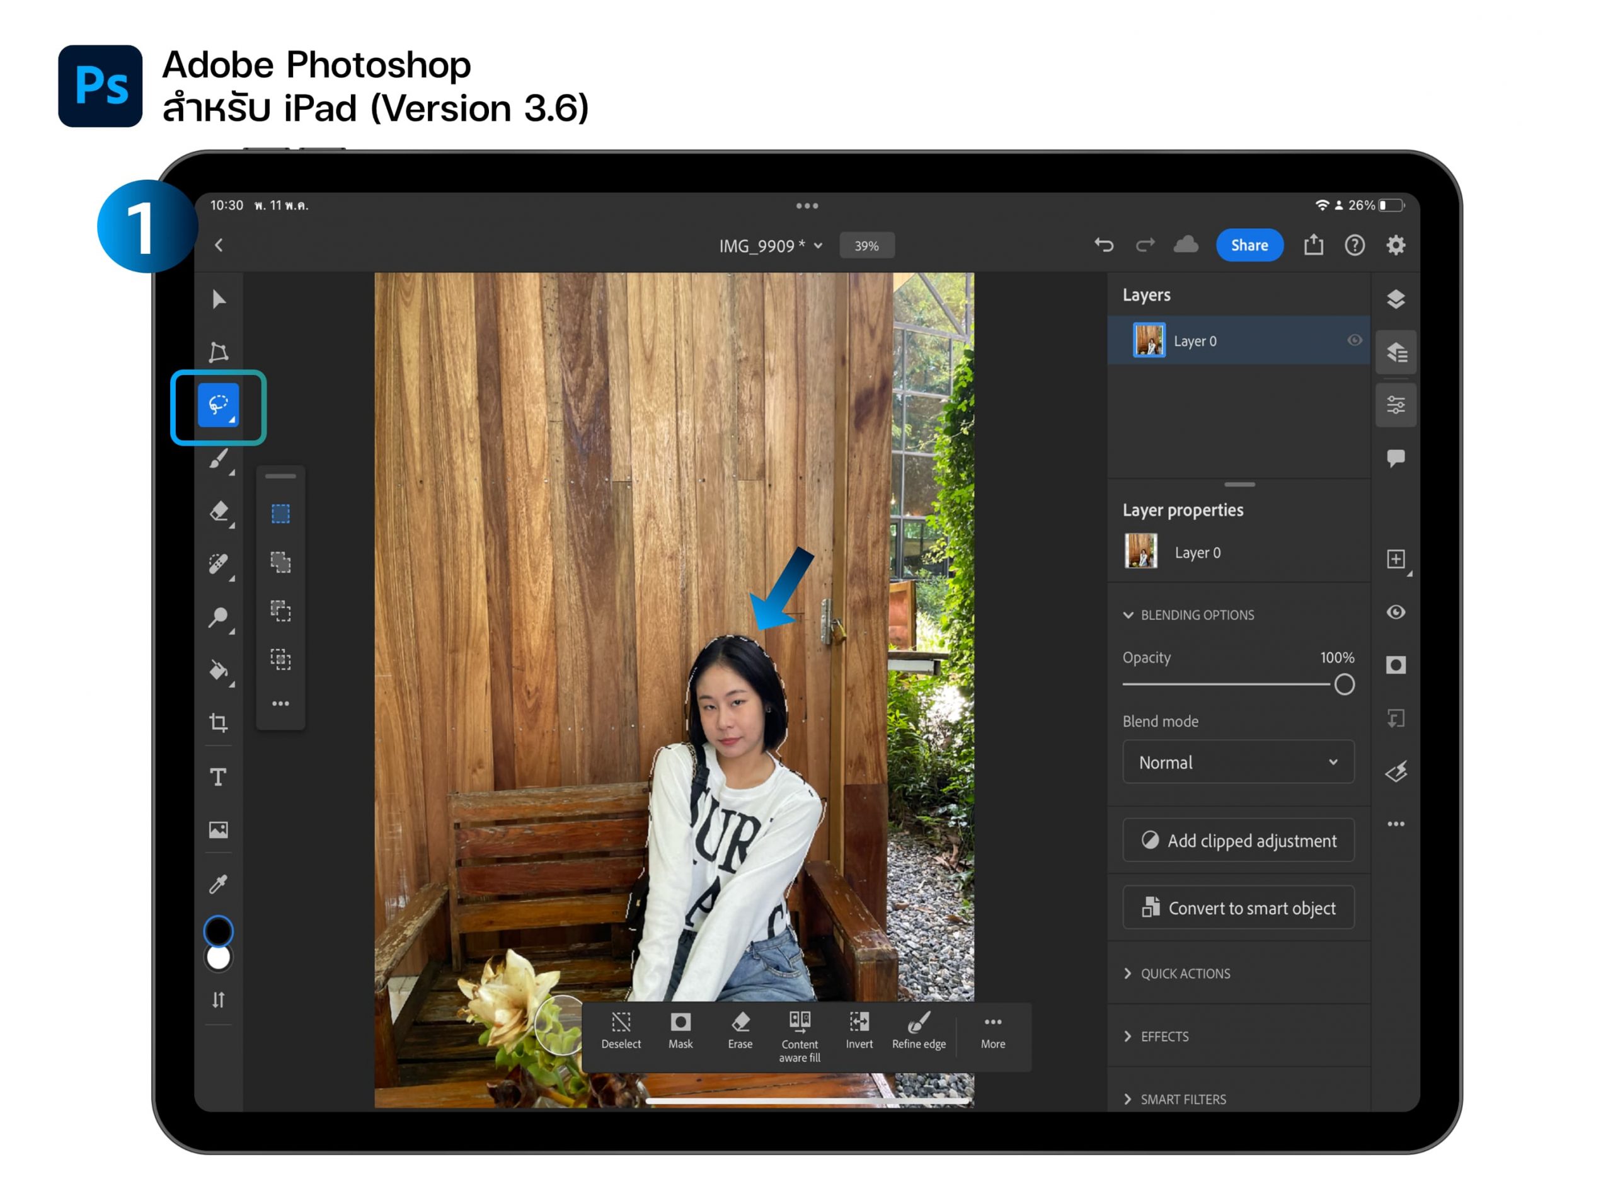This screenshot has width=1613, height=1179.
Task: Click the Content aware fill icon
Action: (799, 1022)
